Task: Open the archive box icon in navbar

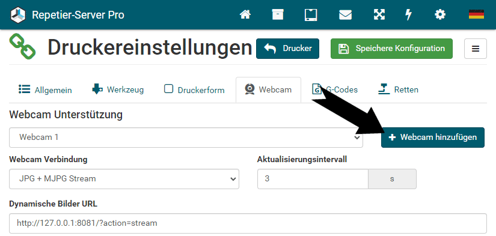Action: [x=278, y=14]
